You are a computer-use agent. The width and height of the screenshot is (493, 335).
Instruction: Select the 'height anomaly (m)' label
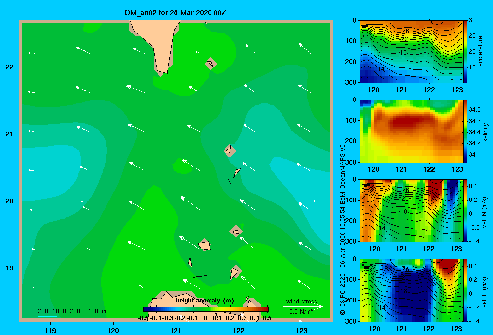tap(205, 301)
